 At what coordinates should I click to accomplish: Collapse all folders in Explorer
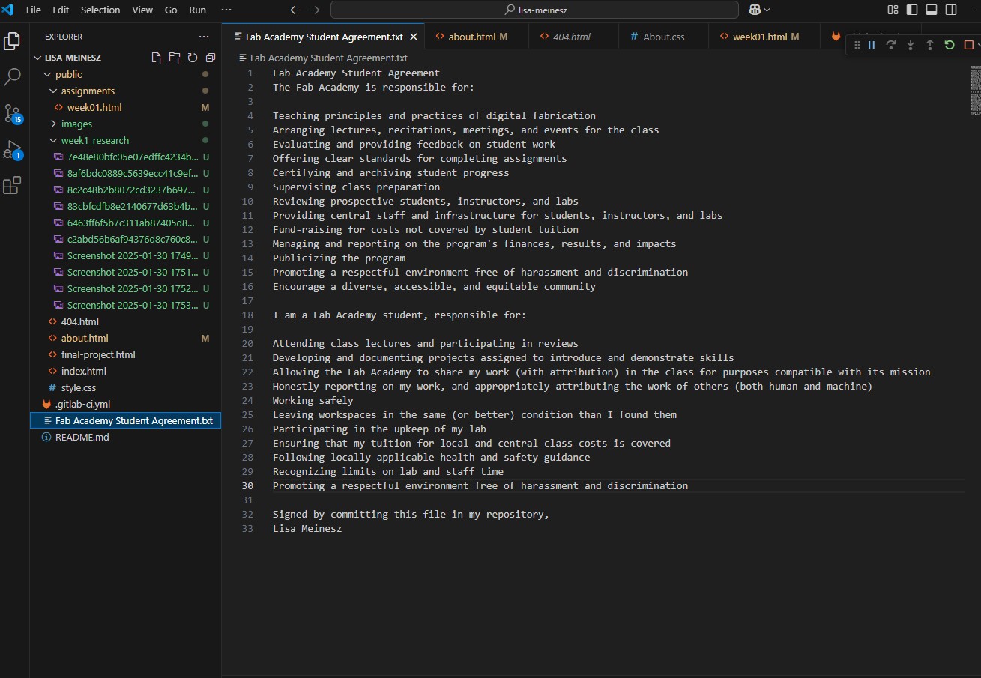pyautogui.click(x=211, y=58)
